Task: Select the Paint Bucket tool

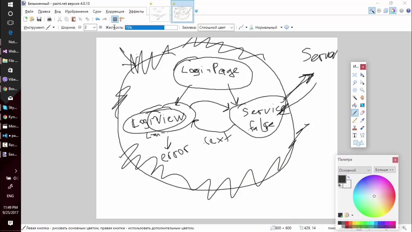Action: point(355,105)
